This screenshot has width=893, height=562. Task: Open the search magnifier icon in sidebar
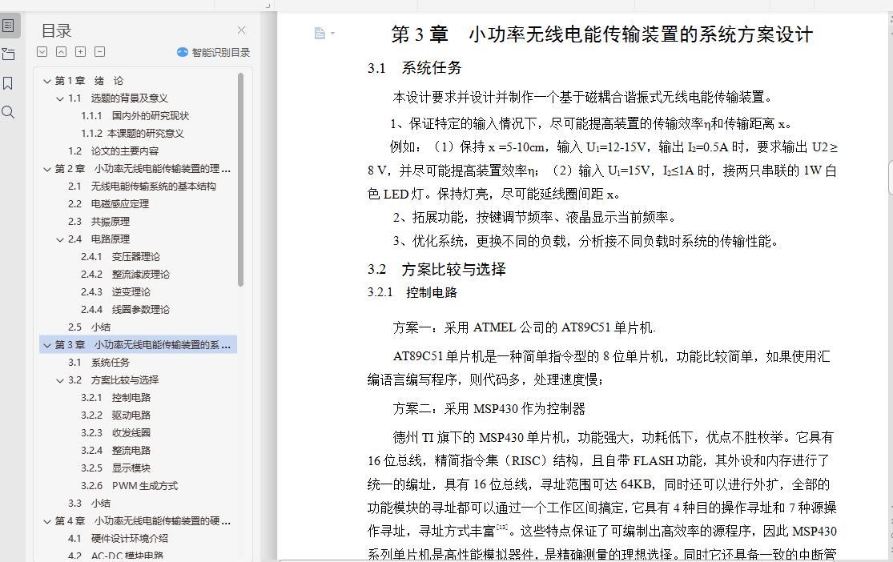click(x=8, y=112)
